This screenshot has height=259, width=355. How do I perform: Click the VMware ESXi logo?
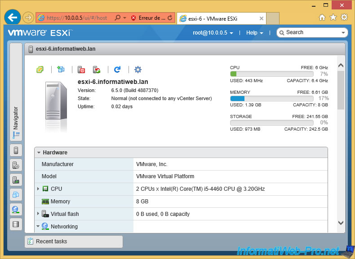[x=40, y=33]
